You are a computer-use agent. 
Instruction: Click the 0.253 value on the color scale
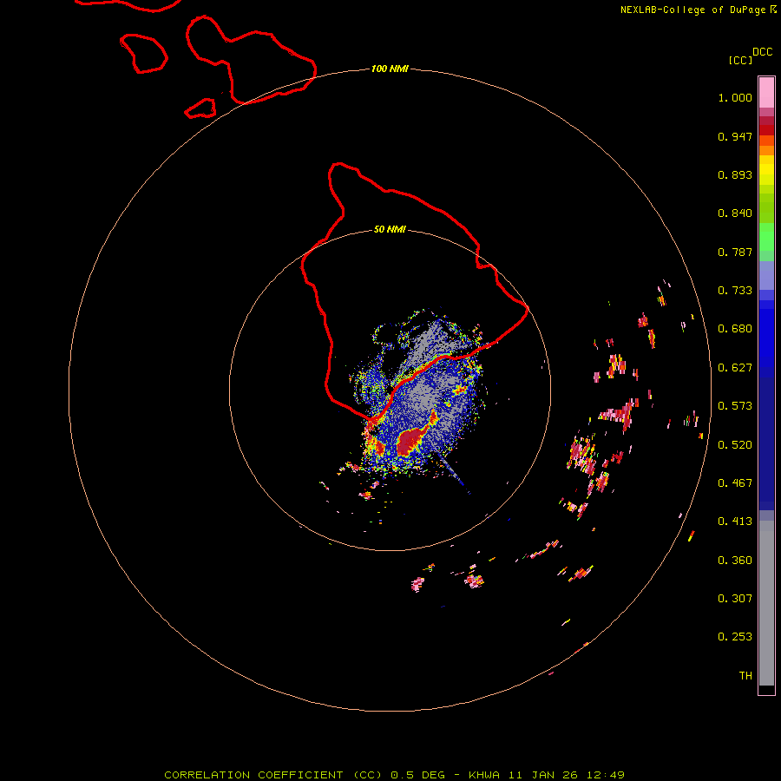pos(735,637)
